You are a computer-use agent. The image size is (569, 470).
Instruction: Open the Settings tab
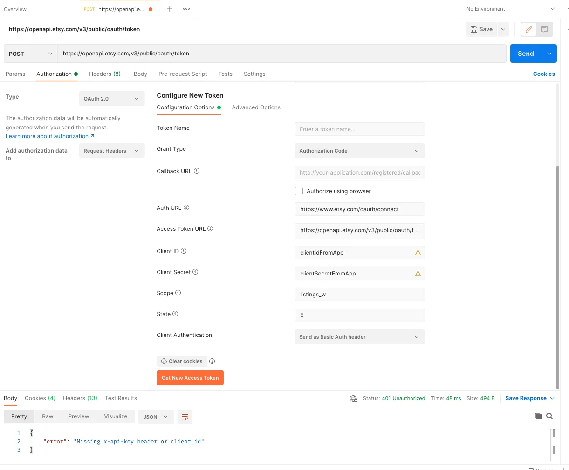click(254, 74)
